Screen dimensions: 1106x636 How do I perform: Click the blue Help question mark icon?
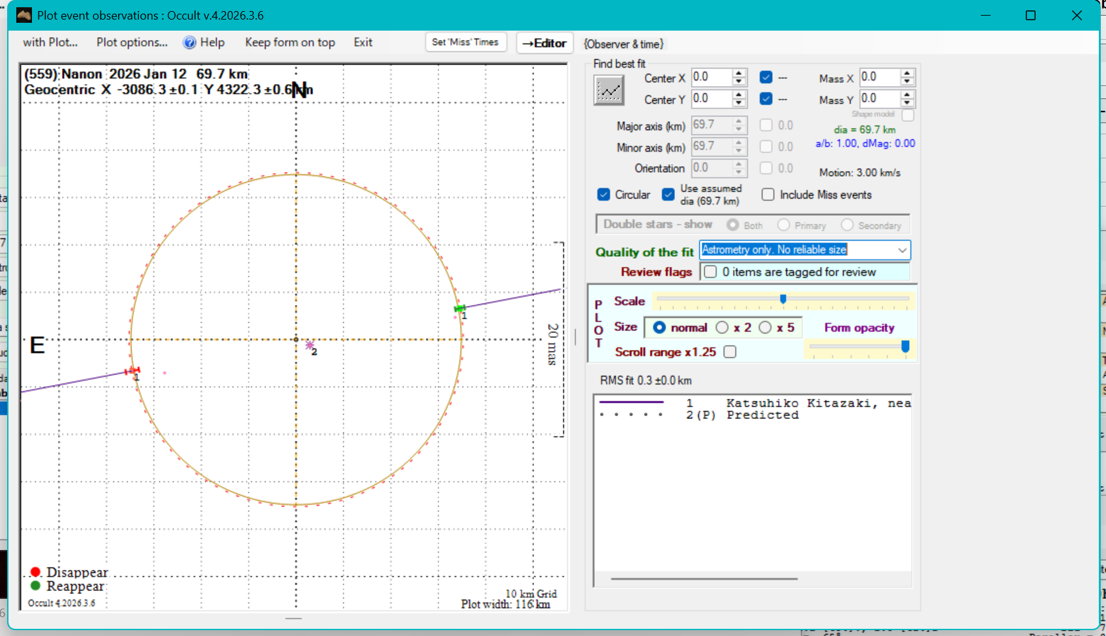tap(189, 43)
